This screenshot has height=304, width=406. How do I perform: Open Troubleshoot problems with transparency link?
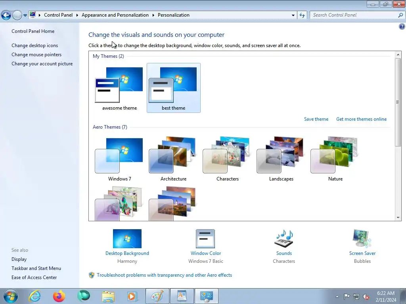(165, 275)
